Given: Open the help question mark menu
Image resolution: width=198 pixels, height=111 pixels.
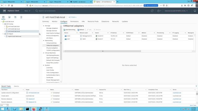Looking at the screenshot, I should click(x=159, y=11).
